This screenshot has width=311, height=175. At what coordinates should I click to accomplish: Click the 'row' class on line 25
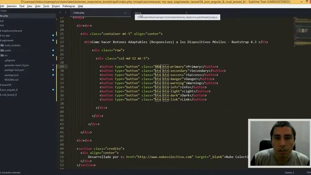[x=118, y=51]
